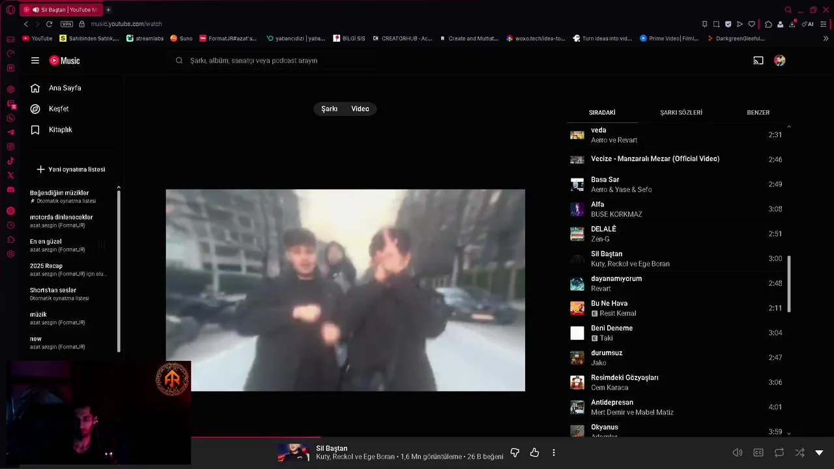Open the history clock icon in sidebar
834x469 pixels.
click(x=10, y=225)
